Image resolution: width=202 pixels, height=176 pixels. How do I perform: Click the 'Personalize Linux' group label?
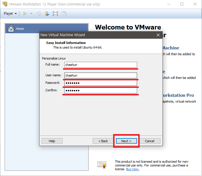click(54, 58)
